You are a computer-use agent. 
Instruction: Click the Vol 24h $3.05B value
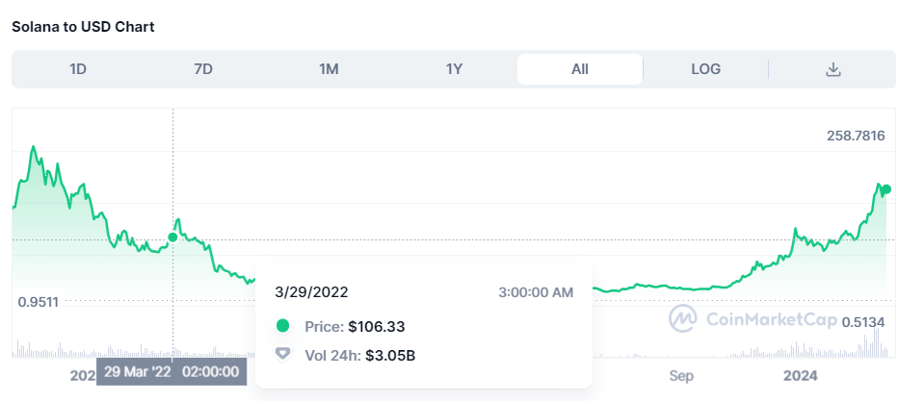coord(390,356)
